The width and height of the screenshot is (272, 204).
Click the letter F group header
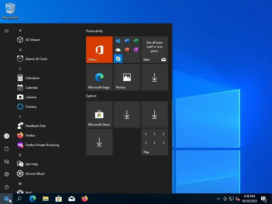point(20,117)
